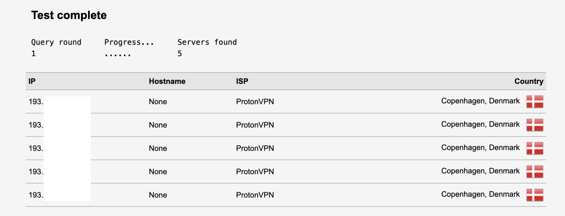565x216 pixels.
Task: Click Copenhagen, Denmark in second row
Action: click(480, 124)
